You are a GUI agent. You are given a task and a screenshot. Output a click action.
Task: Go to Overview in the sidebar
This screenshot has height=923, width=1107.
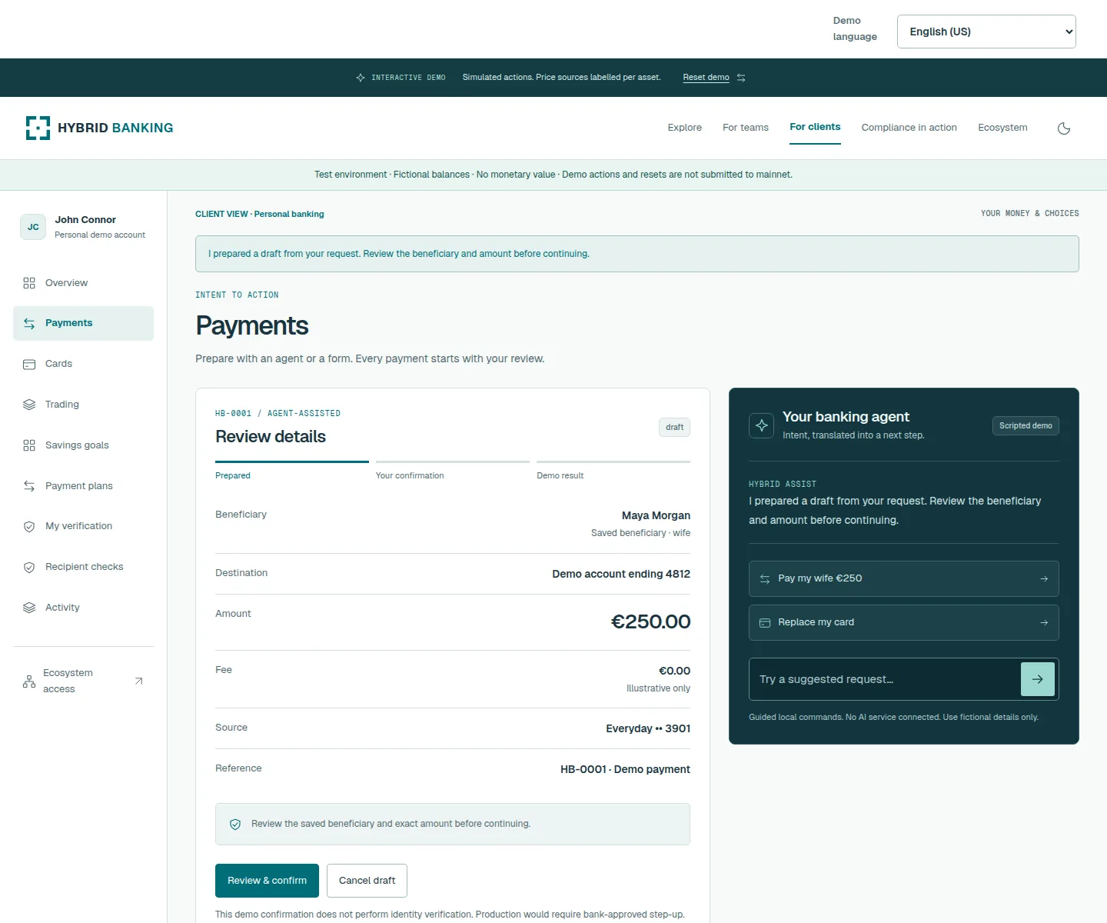click(x=83, y=283)
